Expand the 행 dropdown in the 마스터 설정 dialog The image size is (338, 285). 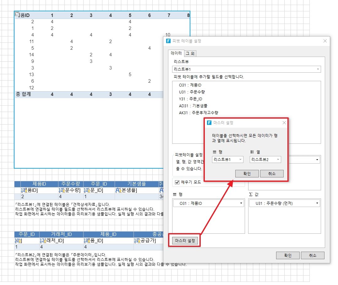click(x=227, y=159)
